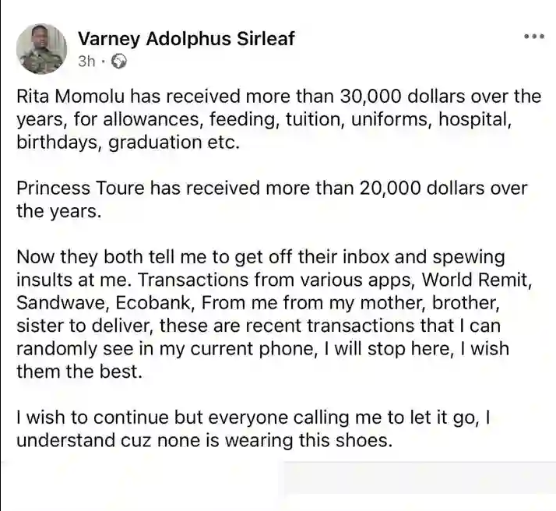Open Varney Adolphus Sirleaf's profile picture
The width and height of the screenshot is (556, 511).
point(41,48)
